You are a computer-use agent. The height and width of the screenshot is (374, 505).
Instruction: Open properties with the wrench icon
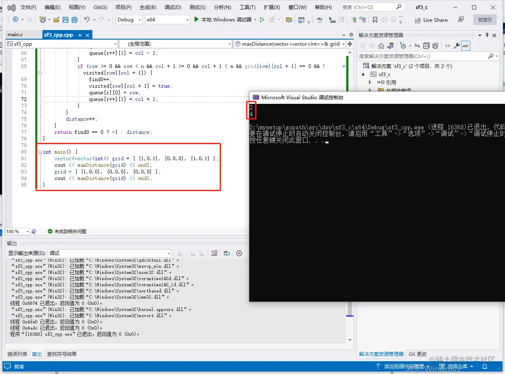click(457, 46)
